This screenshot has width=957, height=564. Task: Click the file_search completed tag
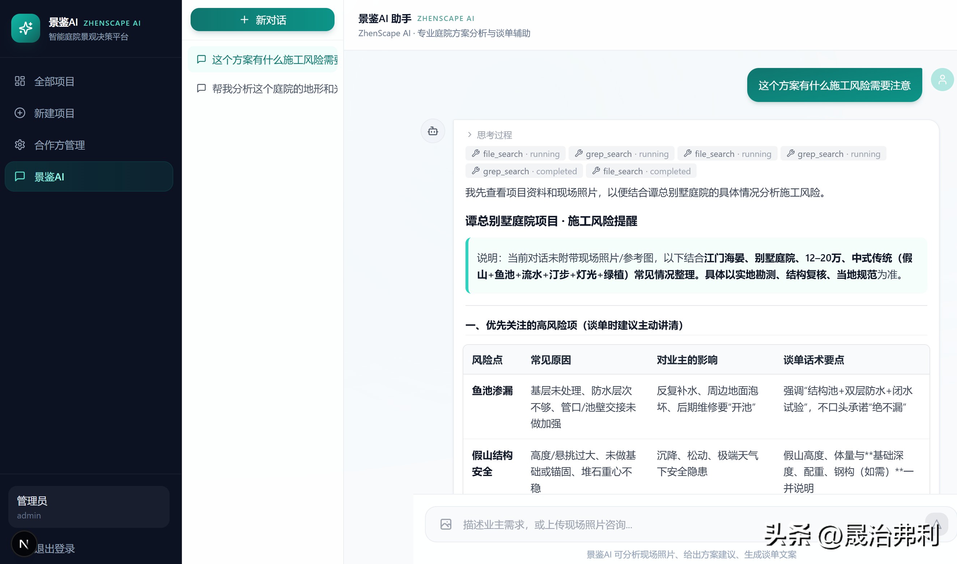(x=641, y=171)
